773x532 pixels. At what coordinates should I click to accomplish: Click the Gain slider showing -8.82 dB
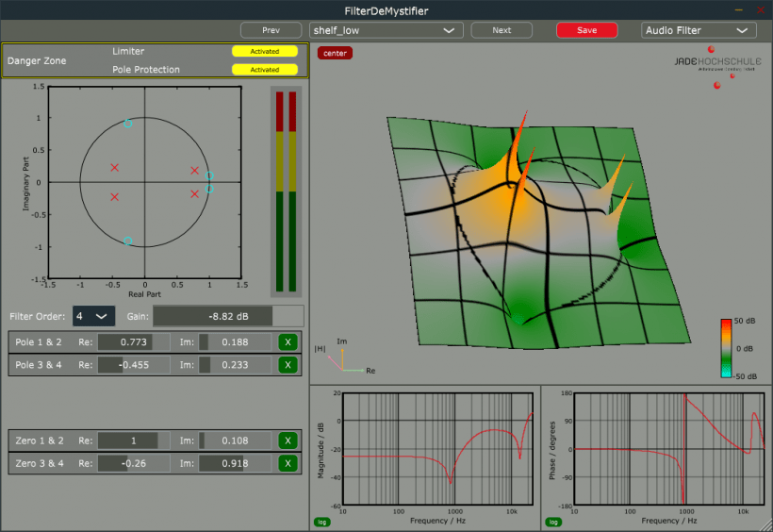pos(228,315)
